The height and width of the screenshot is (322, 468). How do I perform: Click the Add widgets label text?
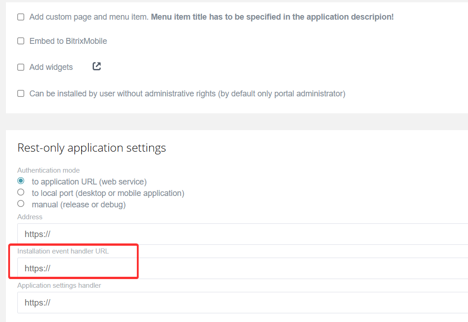coord(51,67)
